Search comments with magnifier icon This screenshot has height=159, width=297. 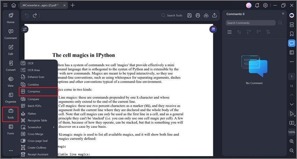(x=280, y=23)
